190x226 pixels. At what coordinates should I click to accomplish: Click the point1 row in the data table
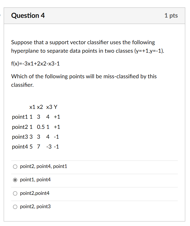pyautogui.click(x=36, y=117)
